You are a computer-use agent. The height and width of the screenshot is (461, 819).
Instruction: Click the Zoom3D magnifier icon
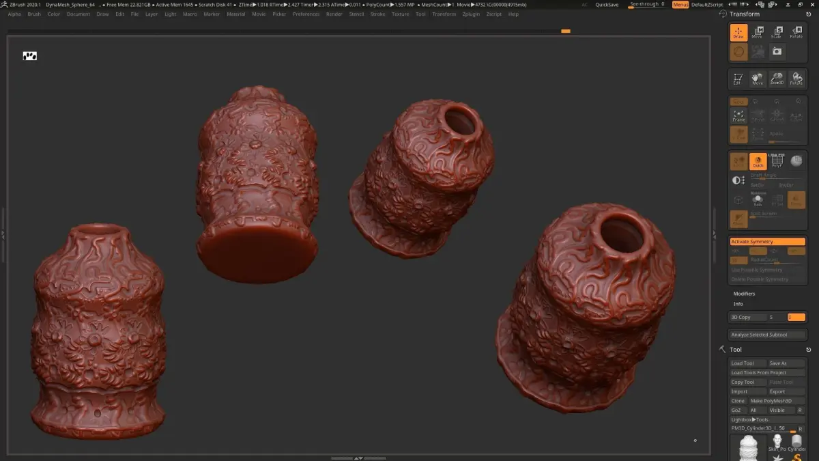coord(777,79)
